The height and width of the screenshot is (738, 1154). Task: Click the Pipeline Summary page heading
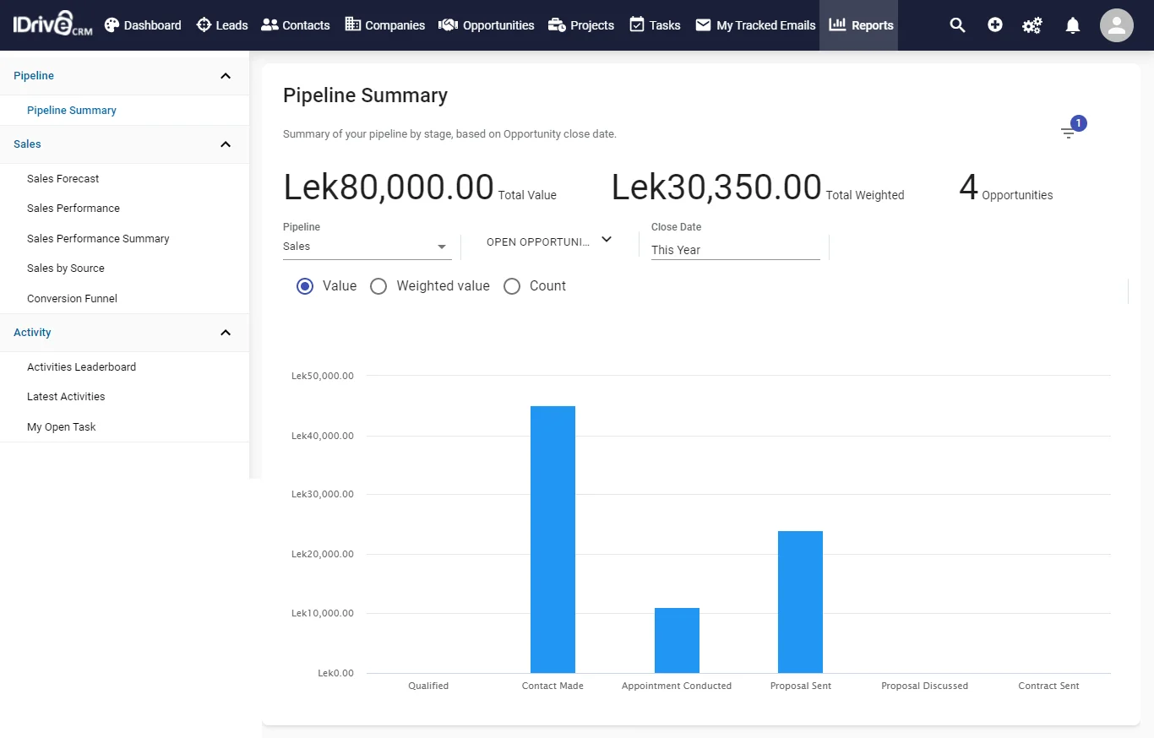[x=365, y=95]
